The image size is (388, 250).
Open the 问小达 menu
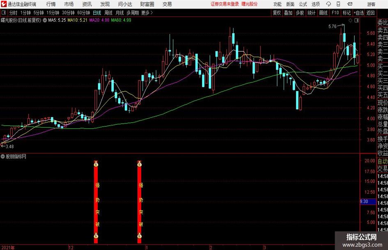(125, 4)
